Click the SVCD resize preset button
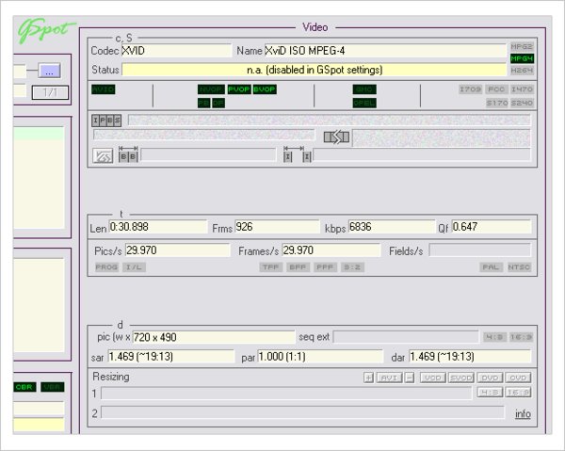565x451 pixels. [461, 378]
